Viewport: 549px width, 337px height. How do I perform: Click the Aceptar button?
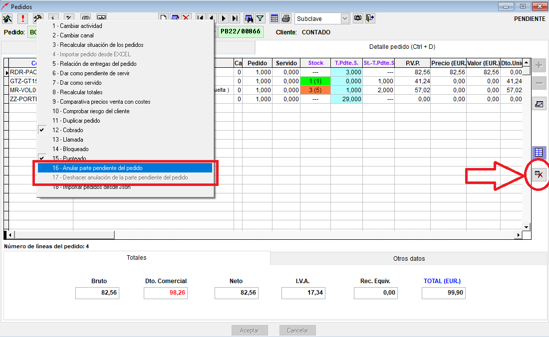tap(250, 331)
